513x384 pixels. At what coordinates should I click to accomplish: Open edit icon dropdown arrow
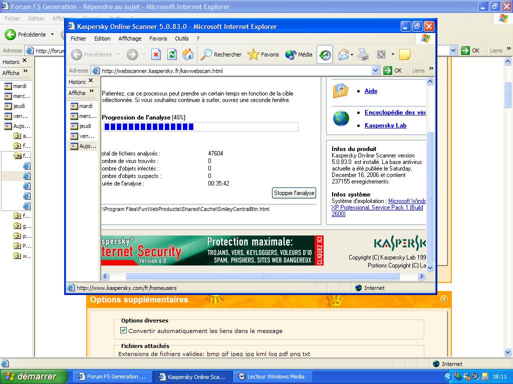coord(393,54)
